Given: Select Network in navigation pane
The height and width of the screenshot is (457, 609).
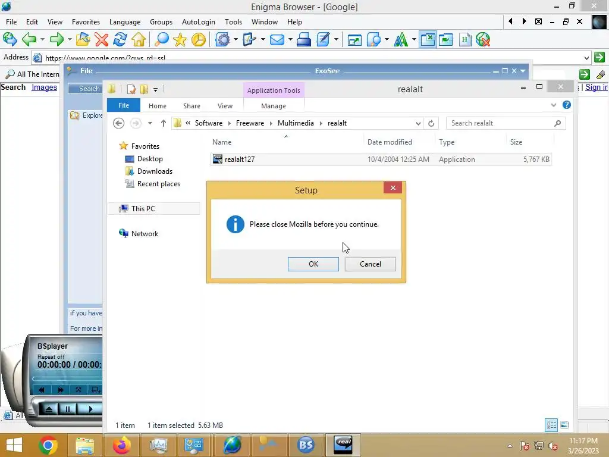Looking at the screenshot, I should 145,233.
